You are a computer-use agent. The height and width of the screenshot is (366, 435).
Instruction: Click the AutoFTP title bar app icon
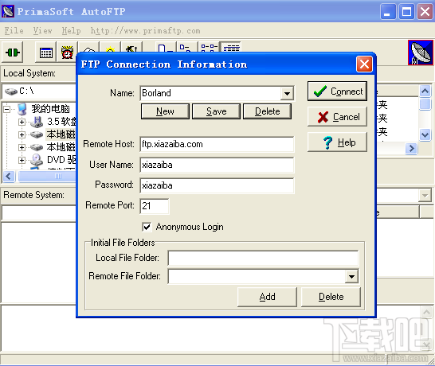pyautogui.click(x=8, y=11)
